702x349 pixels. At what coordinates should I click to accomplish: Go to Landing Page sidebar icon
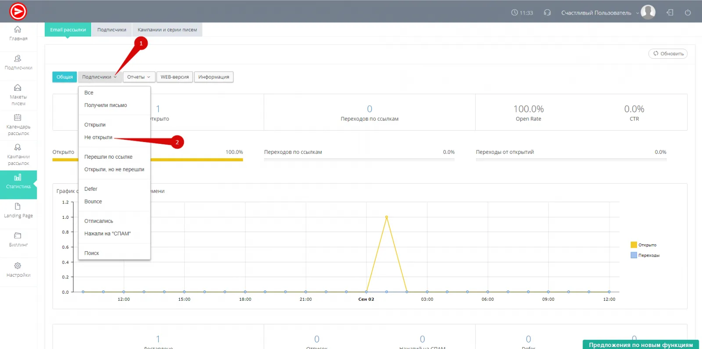tap(18, 207)
